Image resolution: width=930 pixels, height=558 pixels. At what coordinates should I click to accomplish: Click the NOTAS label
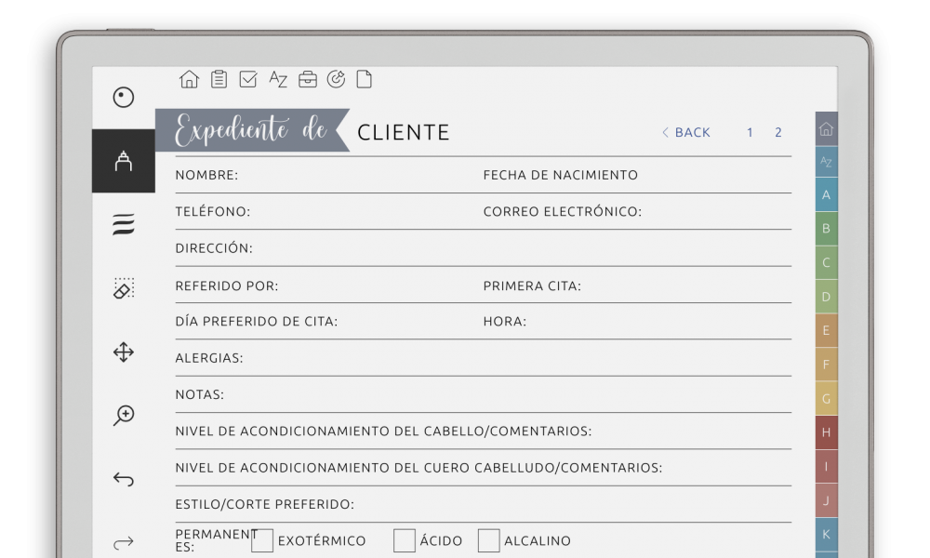pos(199,395)
